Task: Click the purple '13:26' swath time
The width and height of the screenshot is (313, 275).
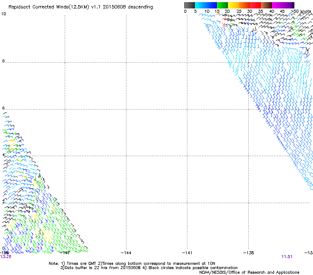Action: pyautogui.click(x=6, y=257)
